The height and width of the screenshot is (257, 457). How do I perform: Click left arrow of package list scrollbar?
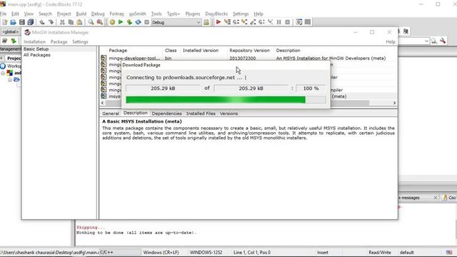[102, 103]
